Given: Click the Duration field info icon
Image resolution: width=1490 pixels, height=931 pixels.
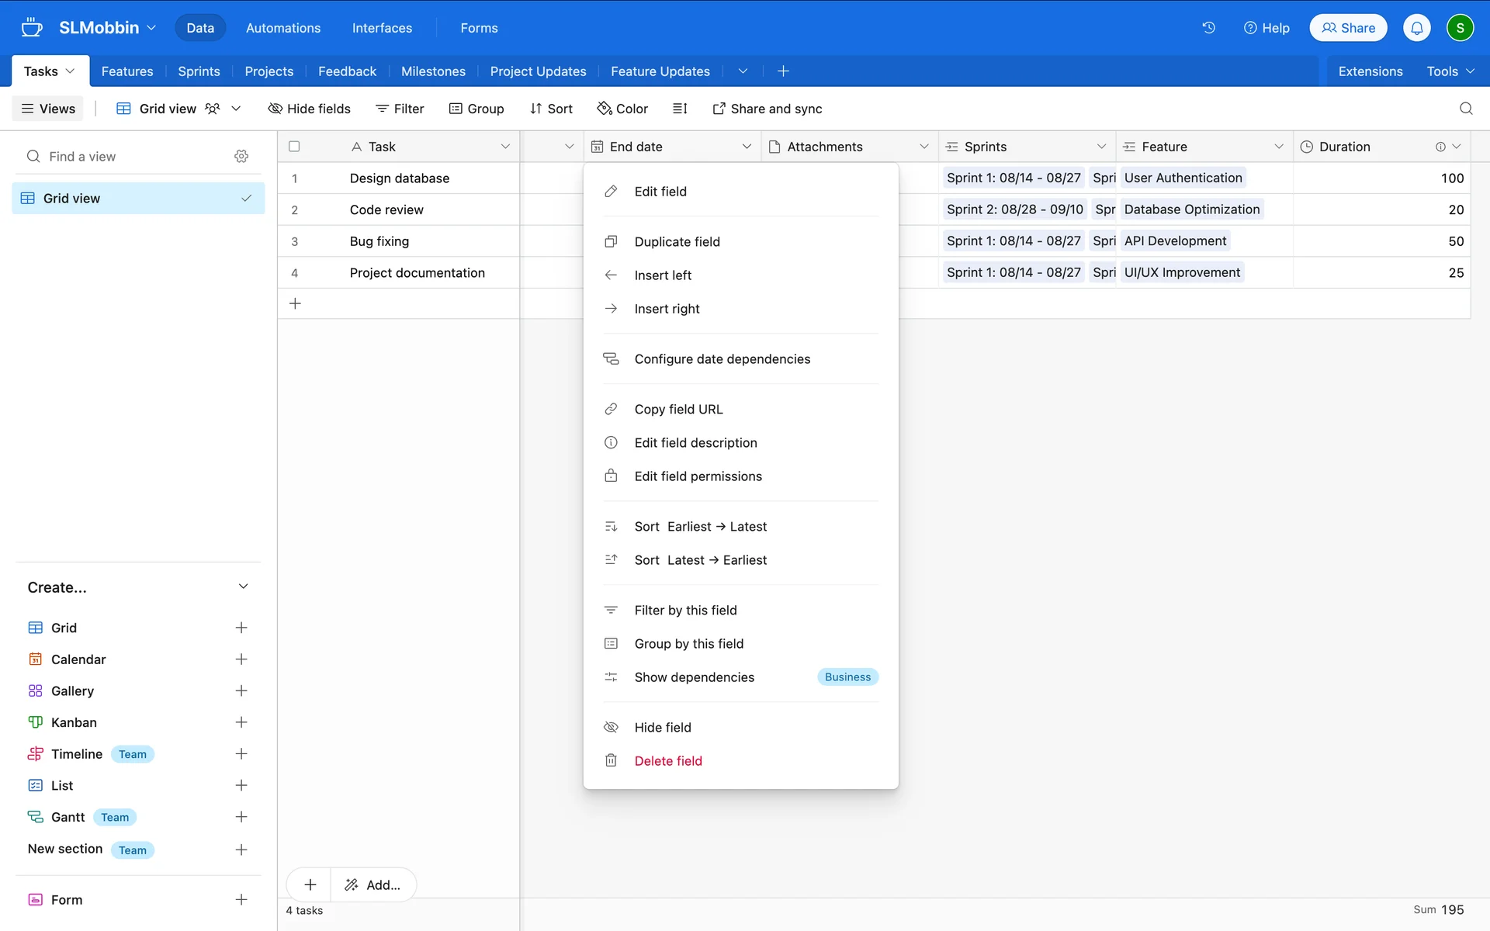Looking at the screenshot, I should (x=1440, y=147).
